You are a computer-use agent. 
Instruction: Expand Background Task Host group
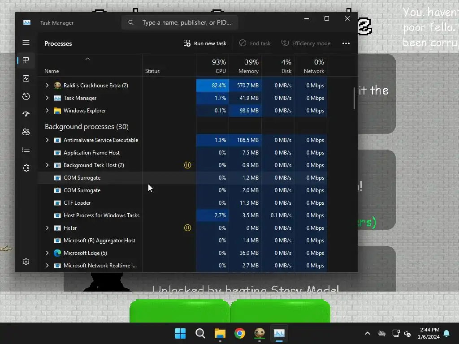(47, 165)
